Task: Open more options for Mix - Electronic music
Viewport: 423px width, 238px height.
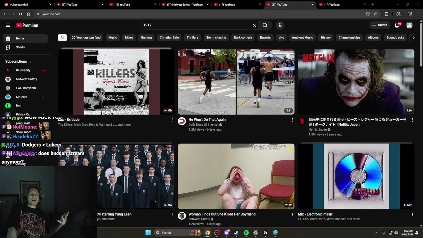Action: click(412, 214)
